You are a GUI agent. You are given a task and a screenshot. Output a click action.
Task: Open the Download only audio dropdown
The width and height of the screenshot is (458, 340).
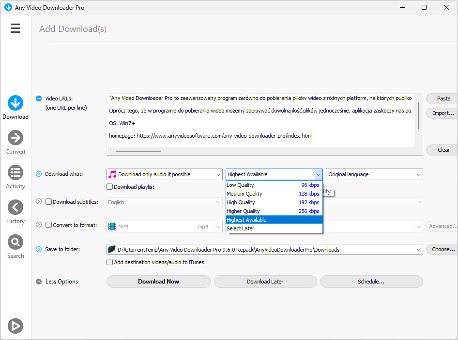(x=165, y=174)
